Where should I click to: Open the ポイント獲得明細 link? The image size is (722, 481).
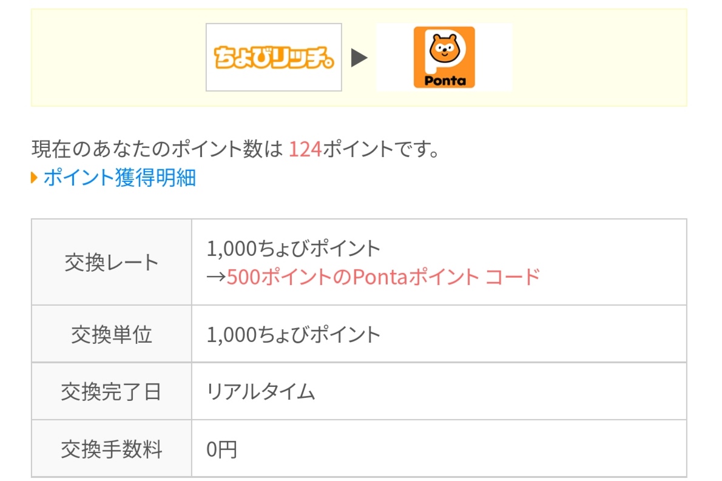pyautogui.click(x=120, y=177)
